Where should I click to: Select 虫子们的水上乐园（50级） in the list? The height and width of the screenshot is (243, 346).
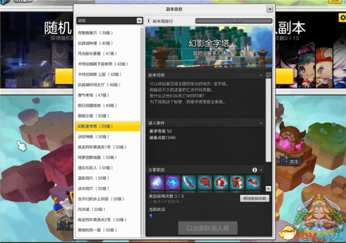108,199
